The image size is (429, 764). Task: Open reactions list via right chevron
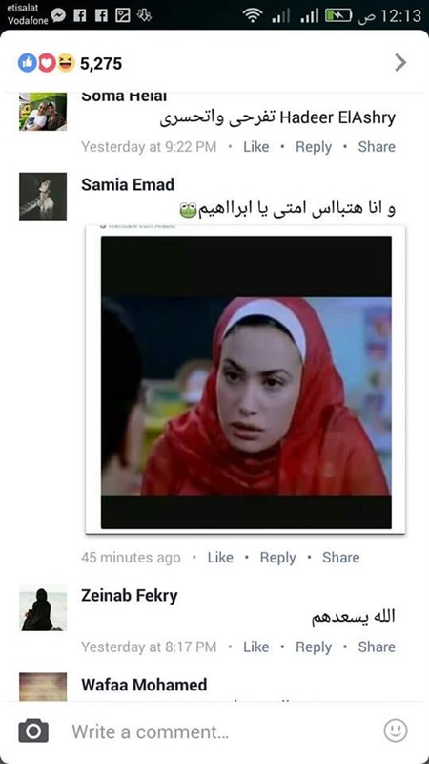coord(400,63)
